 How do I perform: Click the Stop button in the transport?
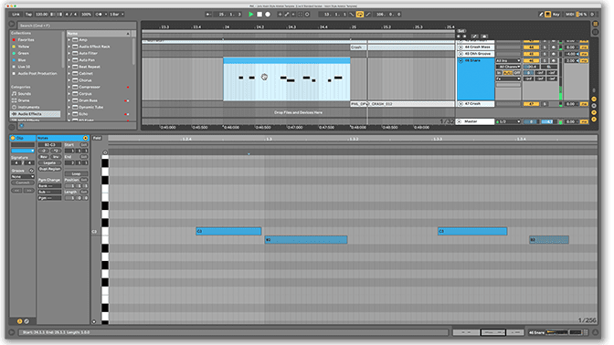tap(259, 14)
